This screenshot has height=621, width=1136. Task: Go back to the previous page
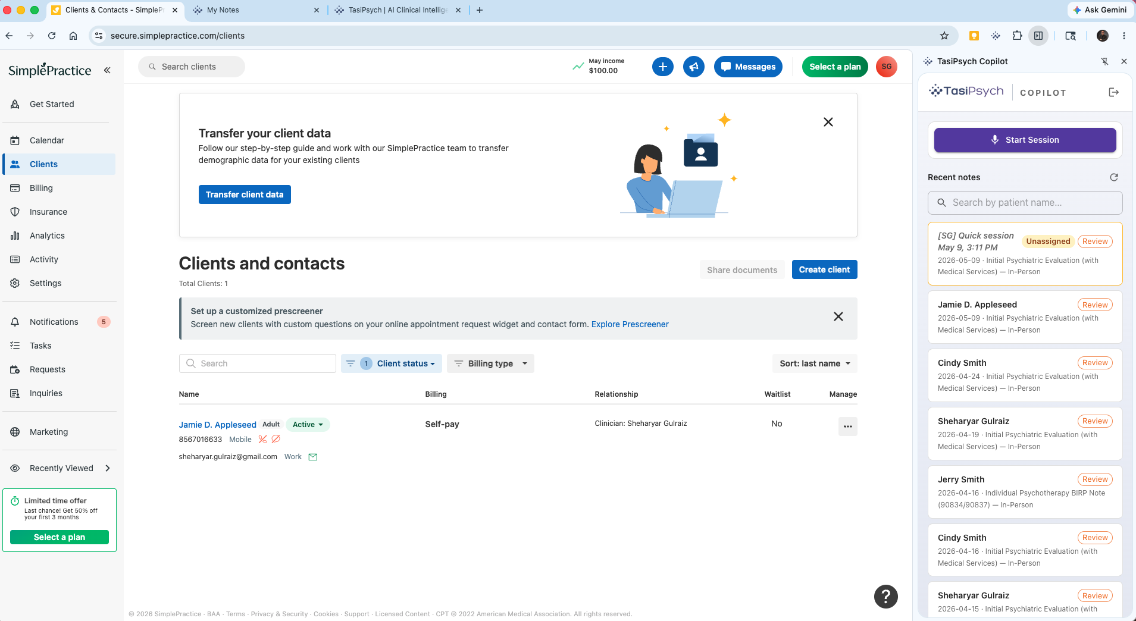point(9,36)
